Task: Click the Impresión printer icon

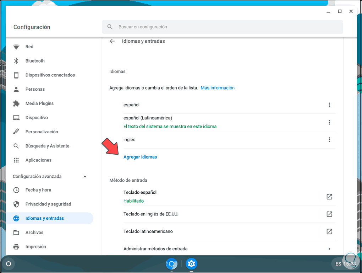Action: pos(16,247)
